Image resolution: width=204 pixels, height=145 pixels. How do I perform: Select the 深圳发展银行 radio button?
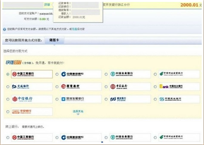pyautogui.click(x=57, y=99)
